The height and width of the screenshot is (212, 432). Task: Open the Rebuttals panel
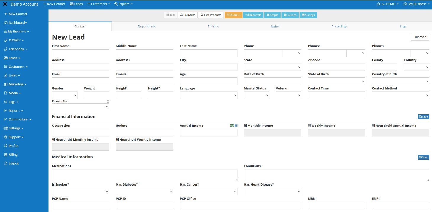253,15
